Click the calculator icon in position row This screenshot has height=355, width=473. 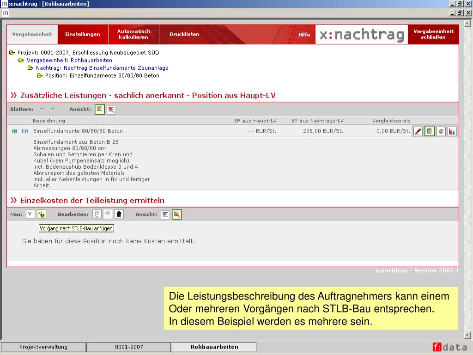pyautogui.click(x=429, y=131)
